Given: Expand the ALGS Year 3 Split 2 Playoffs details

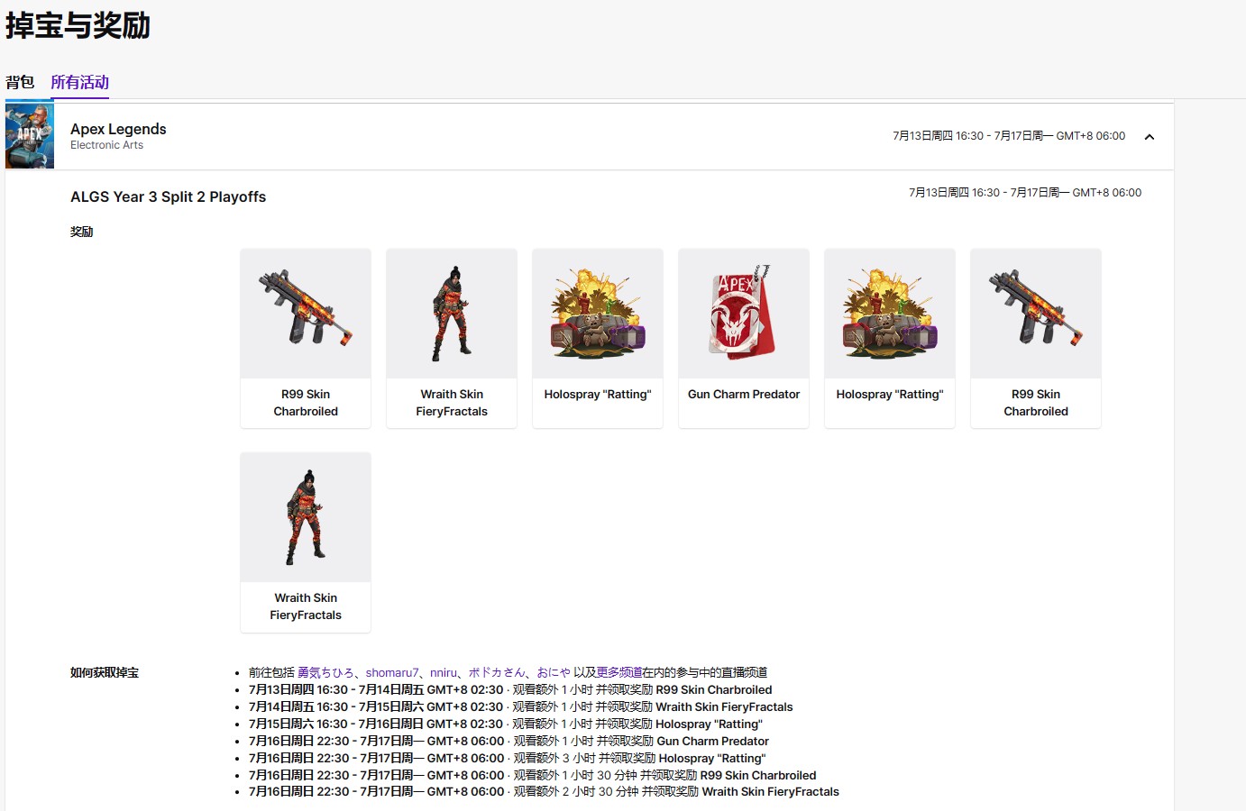Looking at the screenshot, I should click(168, 196).
